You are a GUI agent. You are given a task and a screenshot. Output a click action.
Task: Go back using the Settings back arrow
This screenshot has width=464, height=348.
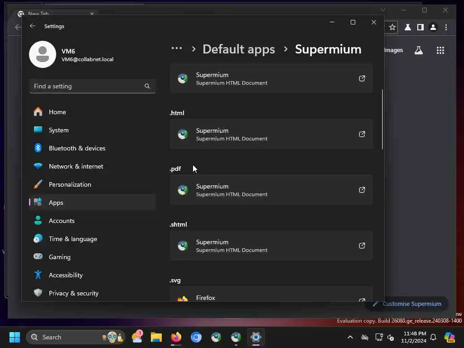point(33,26)
